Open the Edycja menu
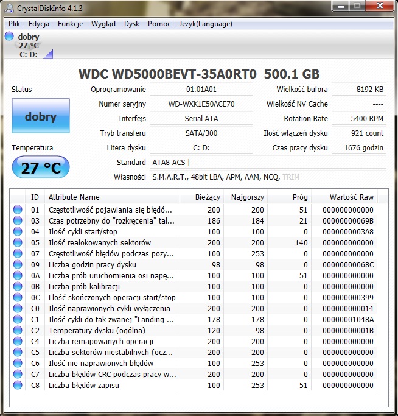Image resolution: width=398 pixels, height=416 pixels. pos(39,24)
